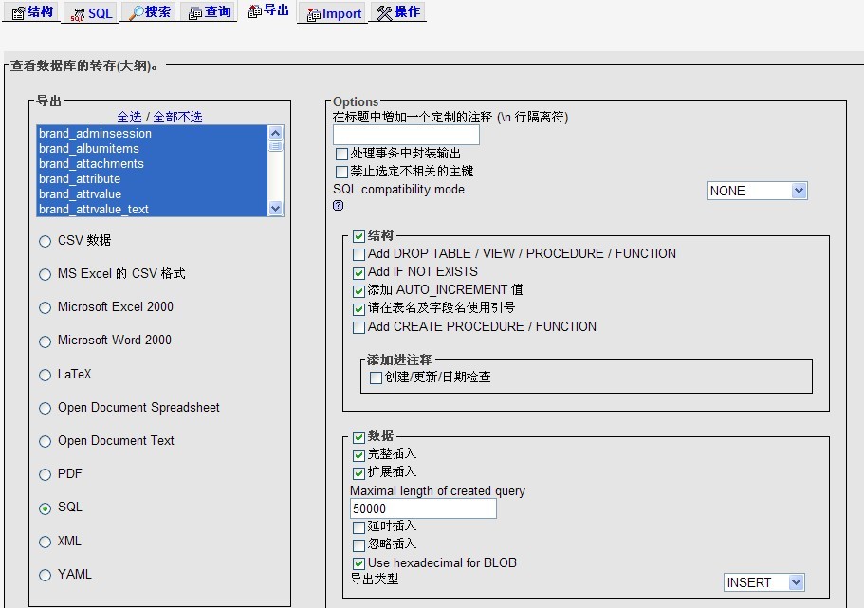Toggle the 结构 section checkbox
864x608 pixels.
(x=358, y=236)
